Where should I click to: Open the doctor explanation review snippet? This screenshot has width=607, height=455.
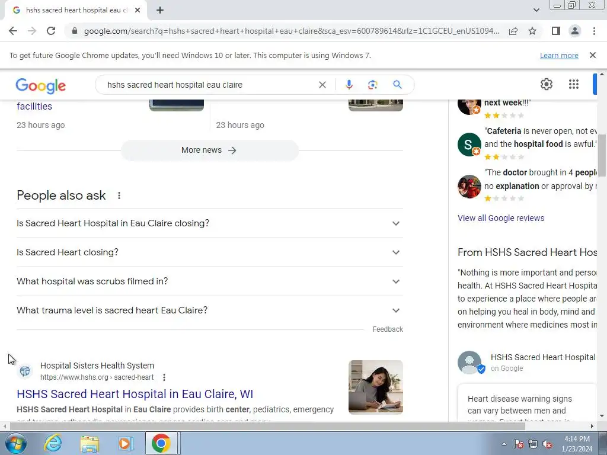click(x=541, y=179)
